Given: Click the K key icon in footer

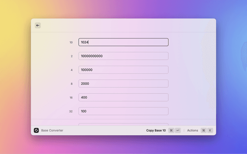Looking at the screenshot, I should coord(210,131).
